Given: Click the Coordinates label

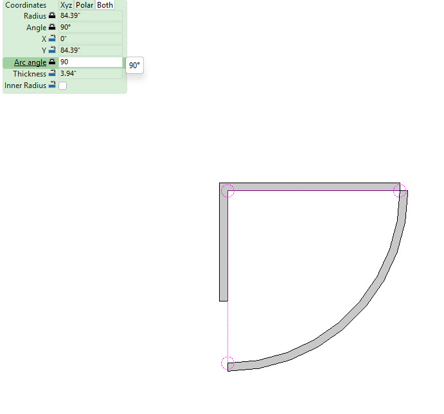Looking at the screenshot, I should coord(26,5).
